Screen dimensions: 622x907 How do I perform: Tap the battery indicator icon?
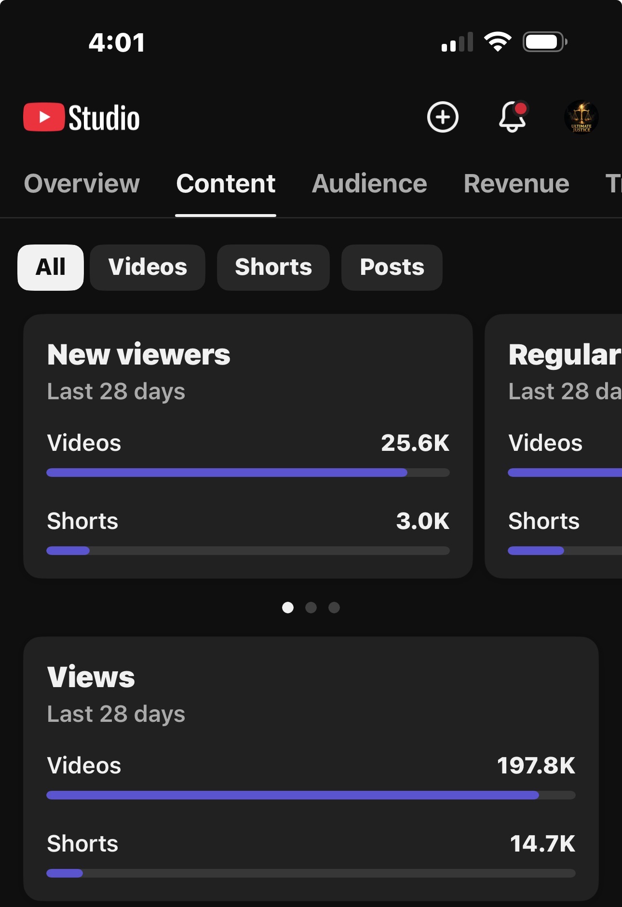point(545,42)
